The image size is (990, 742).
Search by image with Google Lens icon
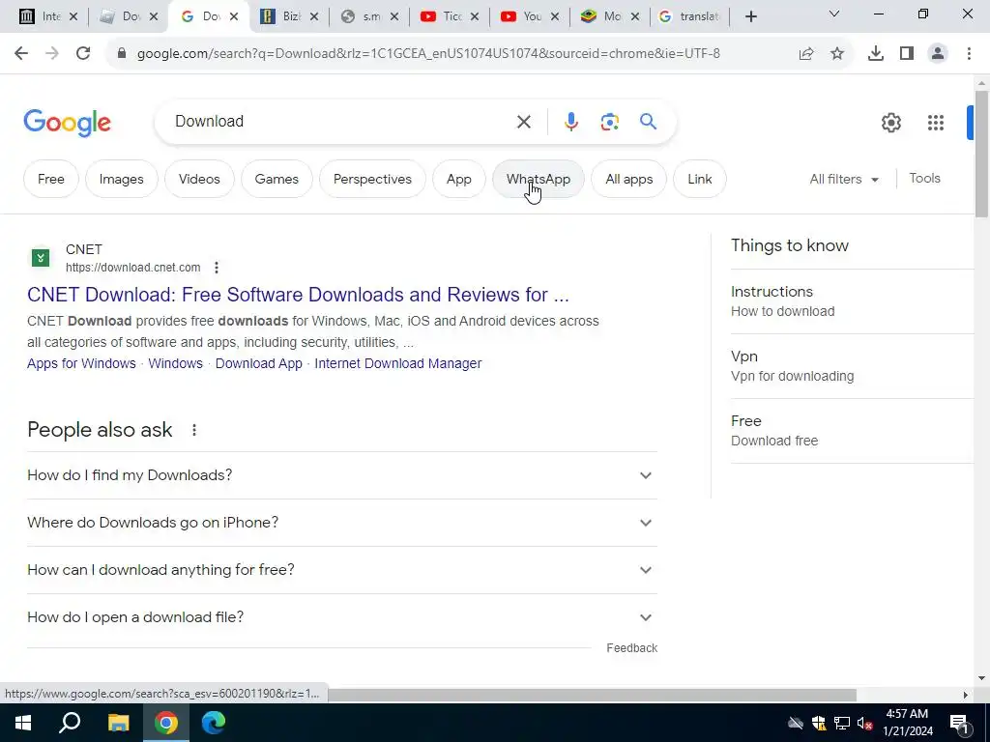pos(610,122)
